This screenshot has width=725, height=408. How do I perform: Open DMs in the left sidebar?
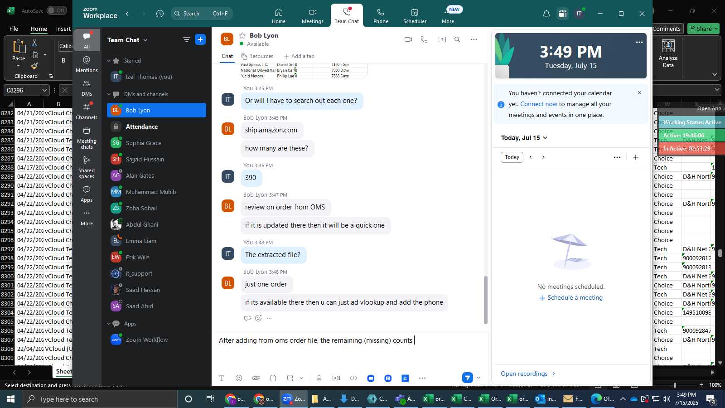tap(87, 88)
